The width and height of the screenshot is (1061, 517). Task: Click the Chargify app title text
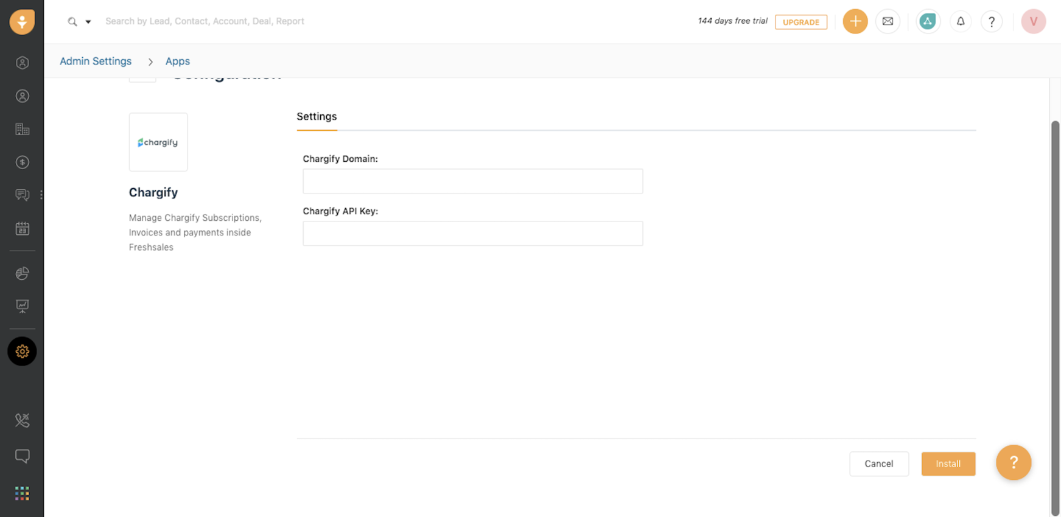153,193
